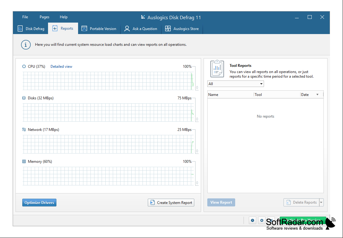Click the "25 MBps" scale value
343x238 pixels.
point(184,130)
